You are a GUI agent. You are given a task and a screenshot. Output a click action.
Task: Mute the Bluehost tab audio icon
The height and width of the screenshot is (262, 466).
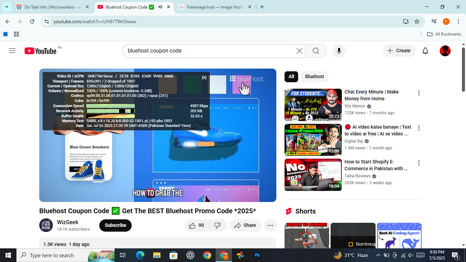tap(160, 7)
